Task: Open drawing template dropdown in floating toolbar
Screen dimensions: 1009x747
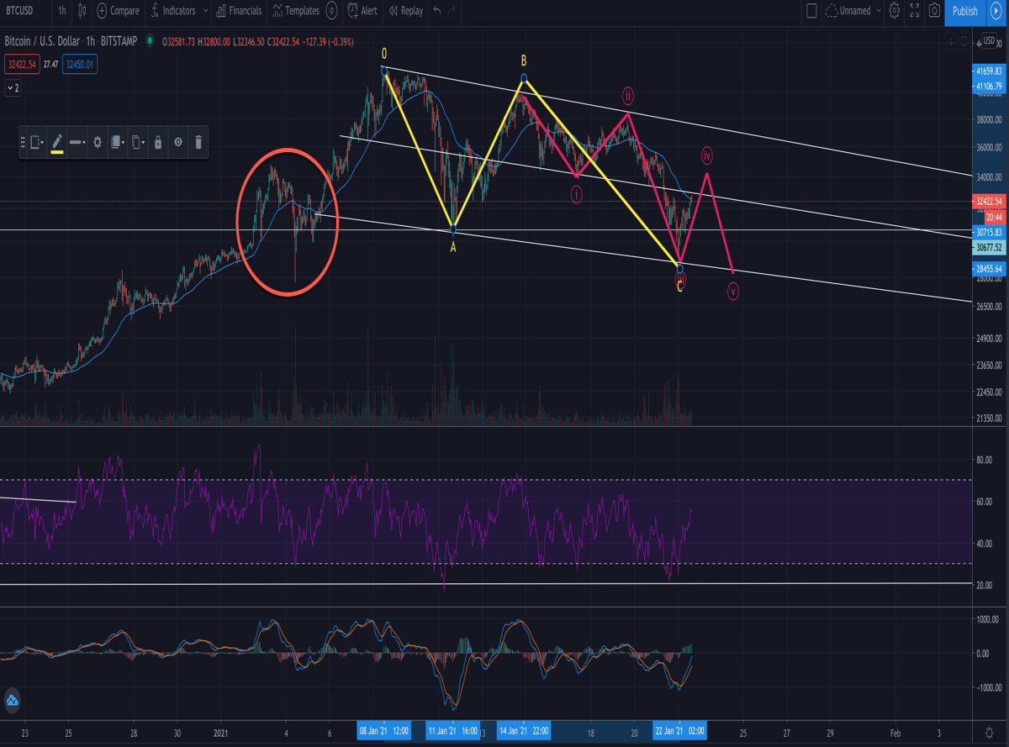Action: 37,143
